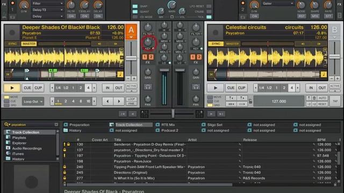Click Deck A CUE button

(27, 88)
